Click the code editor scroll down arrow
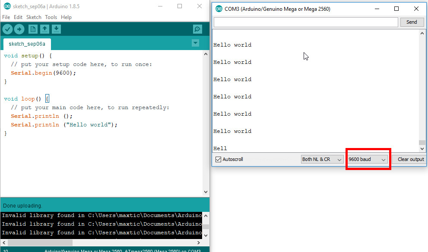Viewport: 428px width, 252px height. tap(206, 192)
